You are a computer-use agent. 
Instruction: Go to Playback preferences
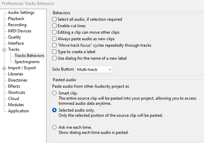(x=16, y=19)
